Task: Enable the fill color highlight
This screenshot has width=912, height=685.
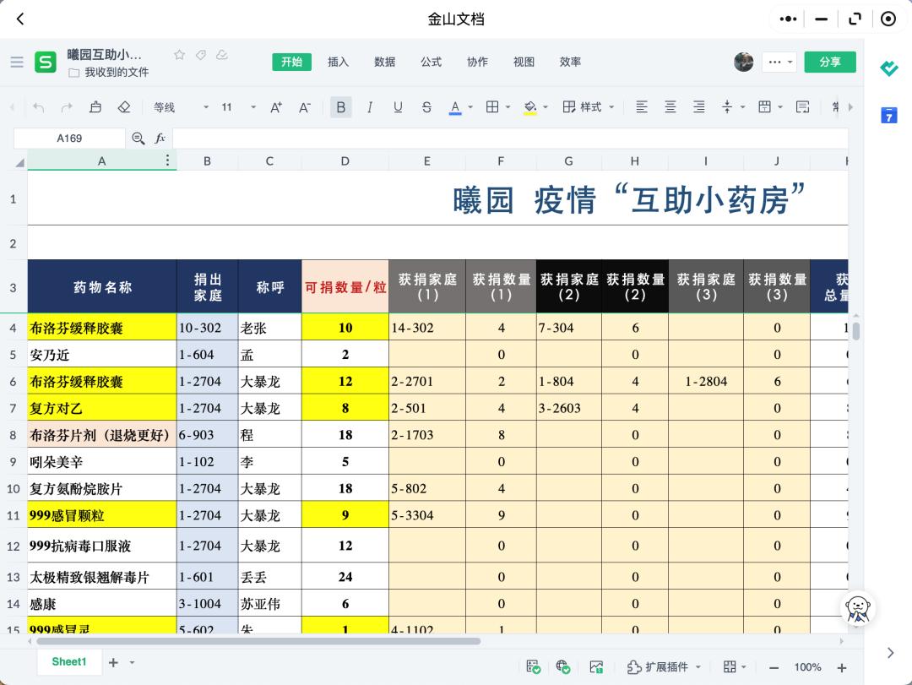Action: [529, 107]
